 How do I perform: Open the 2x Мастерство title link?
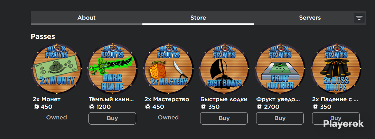167,99
